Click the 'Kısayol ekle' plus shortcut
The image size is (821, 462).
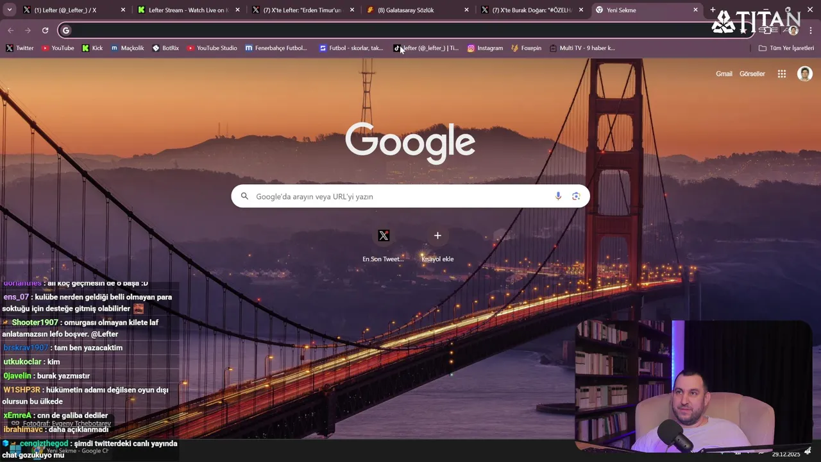point(437,245)
